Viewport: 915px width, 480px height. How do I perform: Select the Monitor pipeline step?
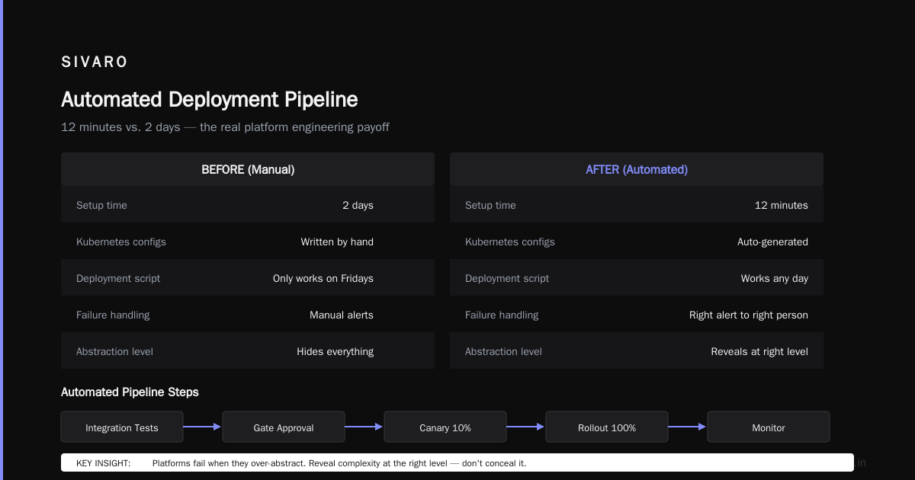coord(769,427)
